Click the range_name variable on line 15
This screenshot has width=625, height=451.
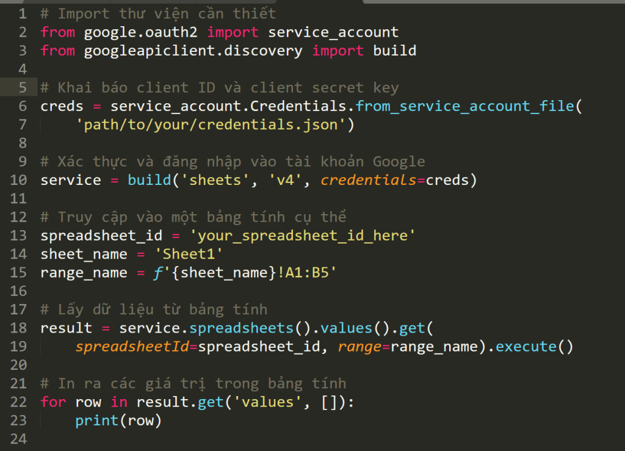67,273
